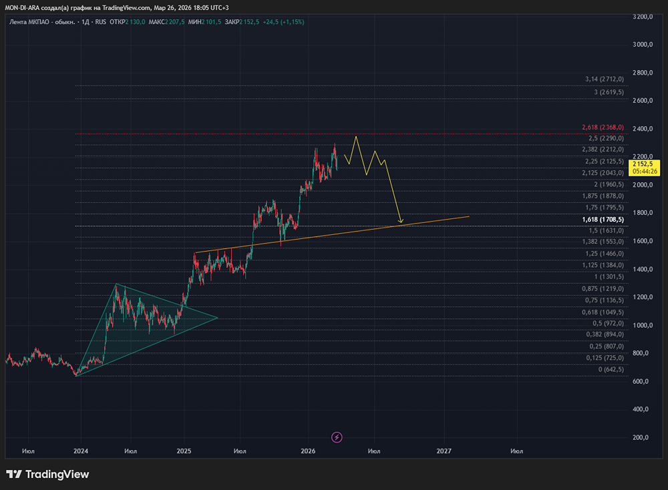This screenshot has width=668, height=490.
Task: Click the ЗАКР 2 152,5 close value
Action: coord(242,22)
